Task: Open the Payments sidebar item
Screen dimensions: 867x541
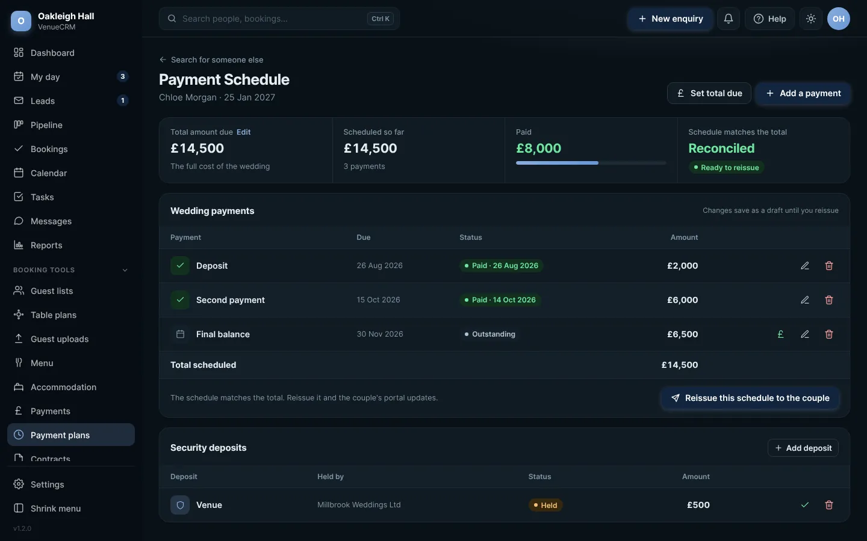Action: (x=71, y=411)
